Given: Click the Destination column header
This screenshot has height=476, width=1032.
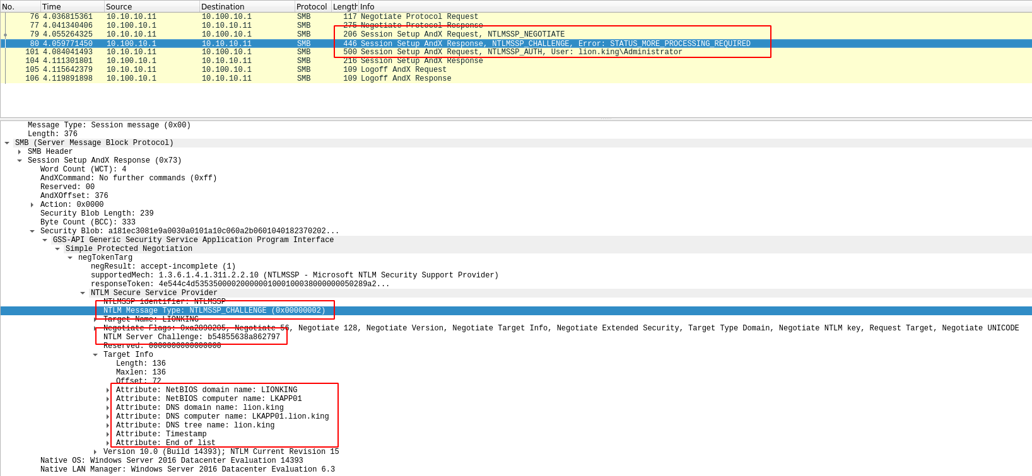Looking at the screenshot, I should (x=222, y=6).
